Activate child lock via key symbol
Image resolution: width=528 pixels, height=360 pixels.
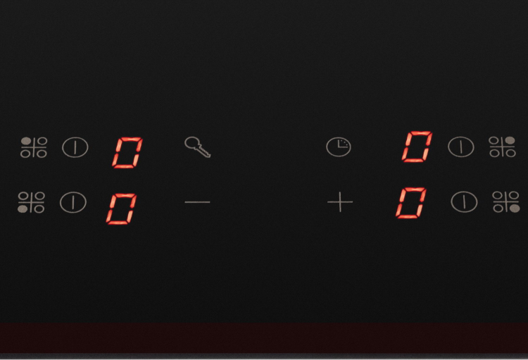point(197,147)
